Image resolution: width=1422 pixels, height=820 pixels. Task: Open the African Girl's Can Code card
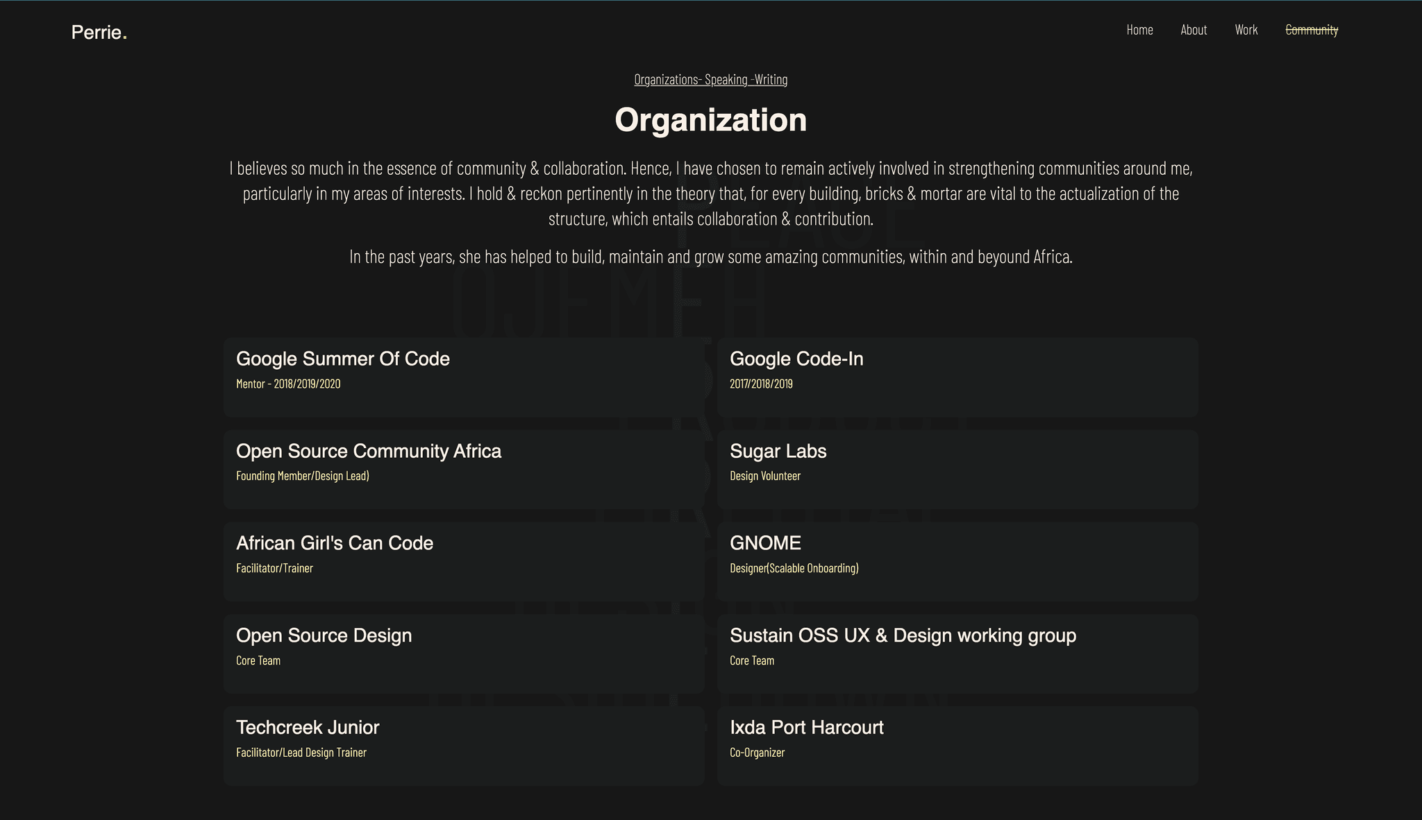[x=464, y=561]
